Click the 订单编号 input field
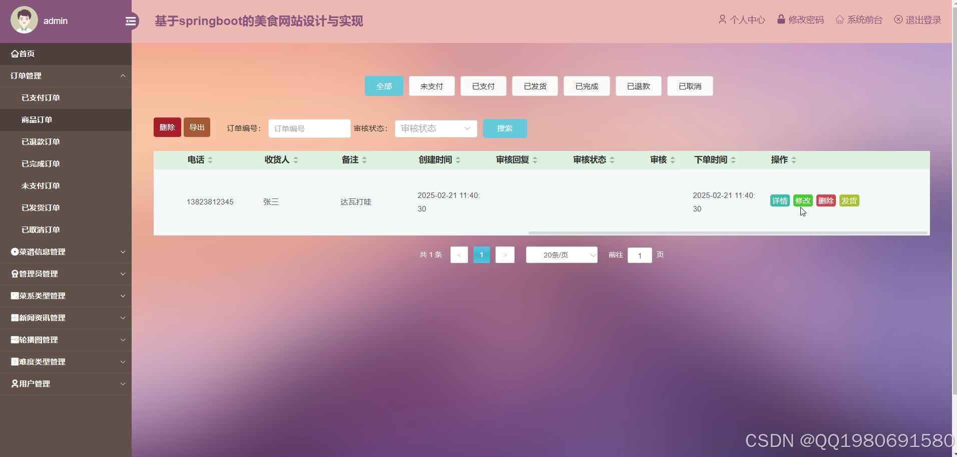The width and height of the screenshot is (957, 457). click(x=309, y=128)
